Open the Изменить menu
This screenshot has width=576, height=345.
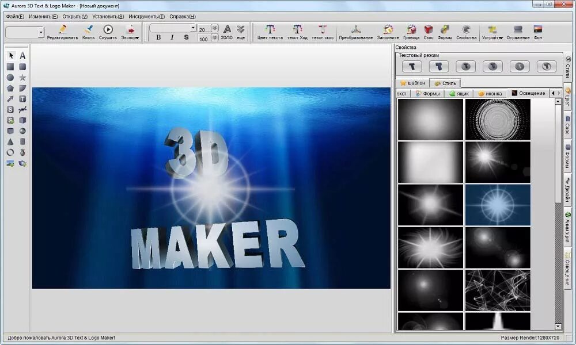click(x=43, y=17)
